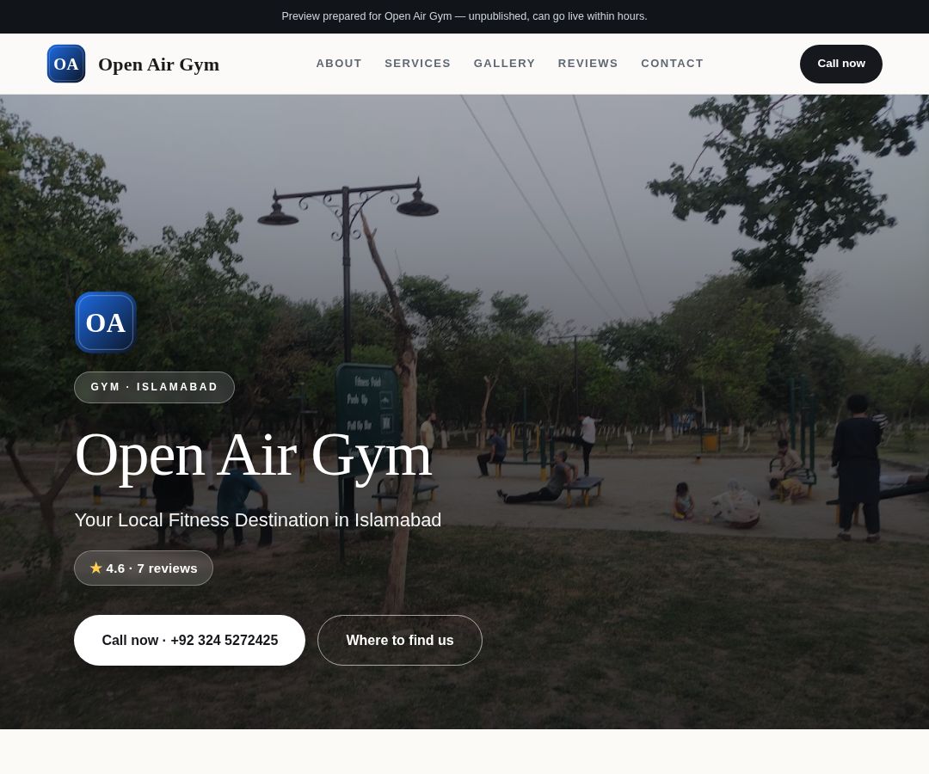Viewport: 929px width, 774px height.
Task: Click the header Call now button
Action: coord(840,64)
